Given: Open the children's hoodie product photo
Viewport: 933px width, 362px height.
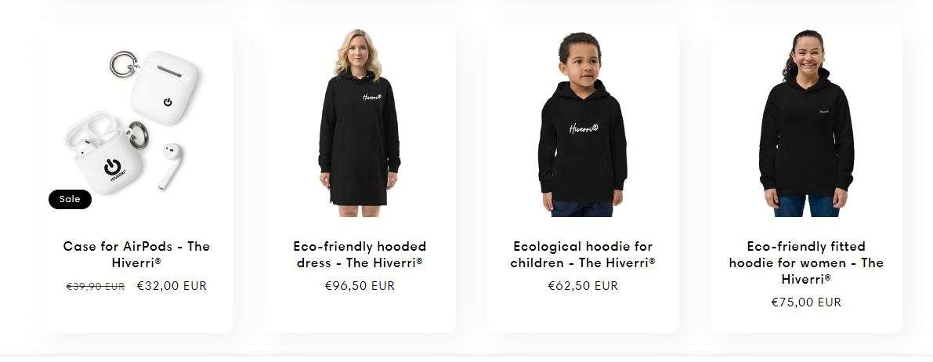Looking at the screenshot, I should pyautogui.click(x=583, y=124).
